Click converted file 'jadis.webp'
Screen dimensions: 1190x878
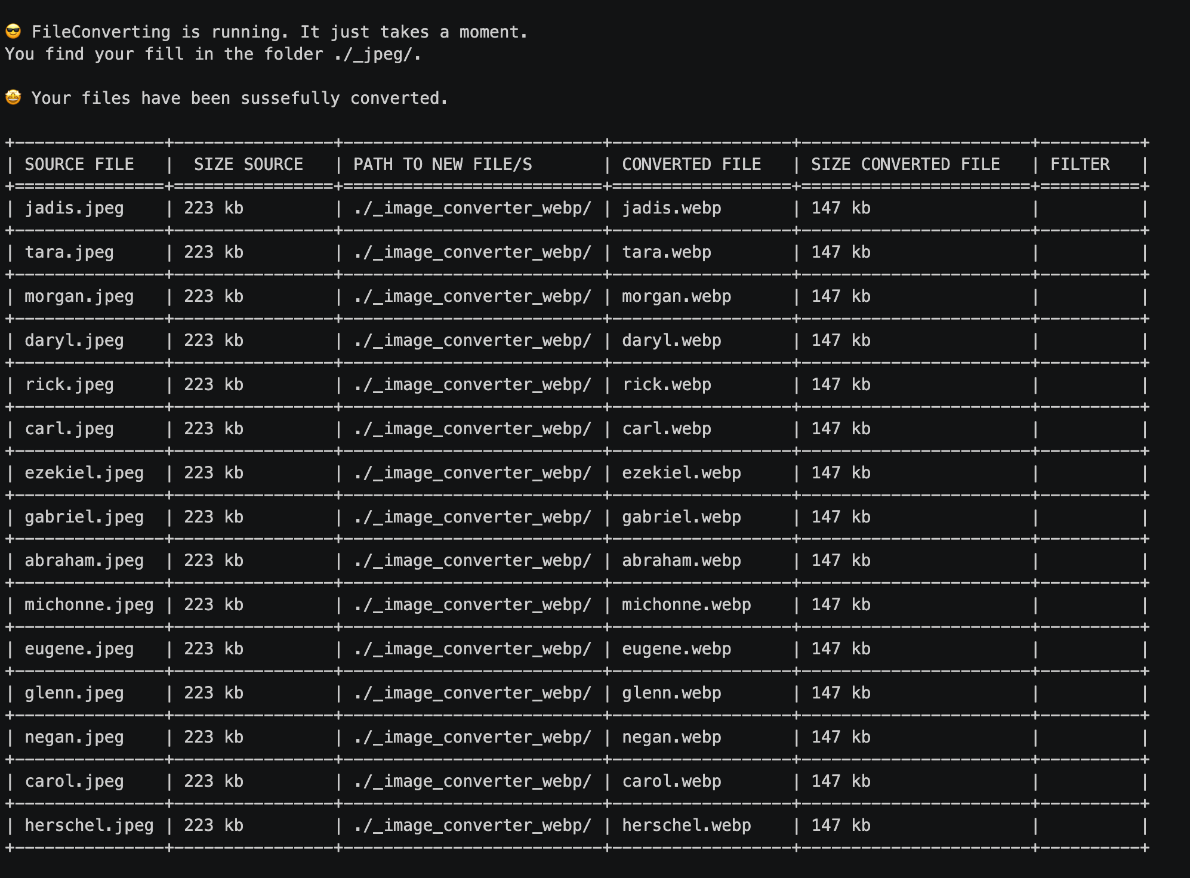[x=671, y=208]
